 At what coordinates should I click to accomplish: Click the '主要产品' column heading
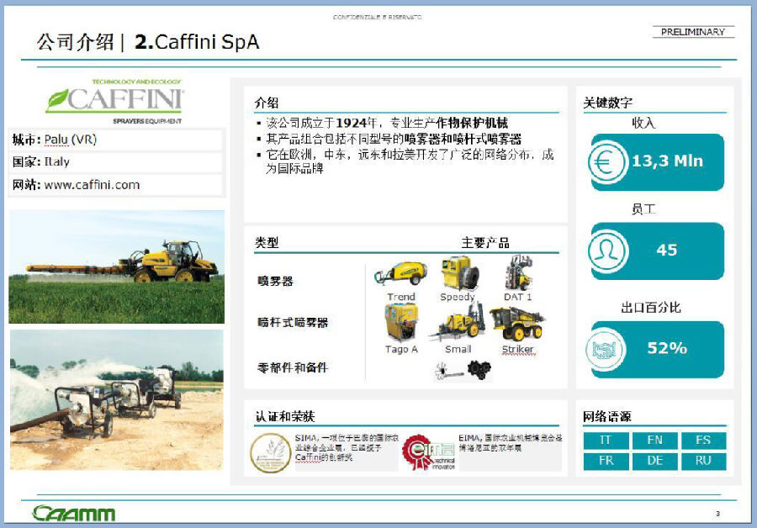[x=485, y=242]
